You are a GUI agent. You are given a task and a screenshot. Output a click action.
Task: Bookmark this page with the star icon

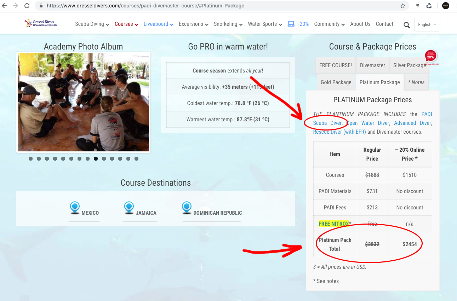point(403,6)
